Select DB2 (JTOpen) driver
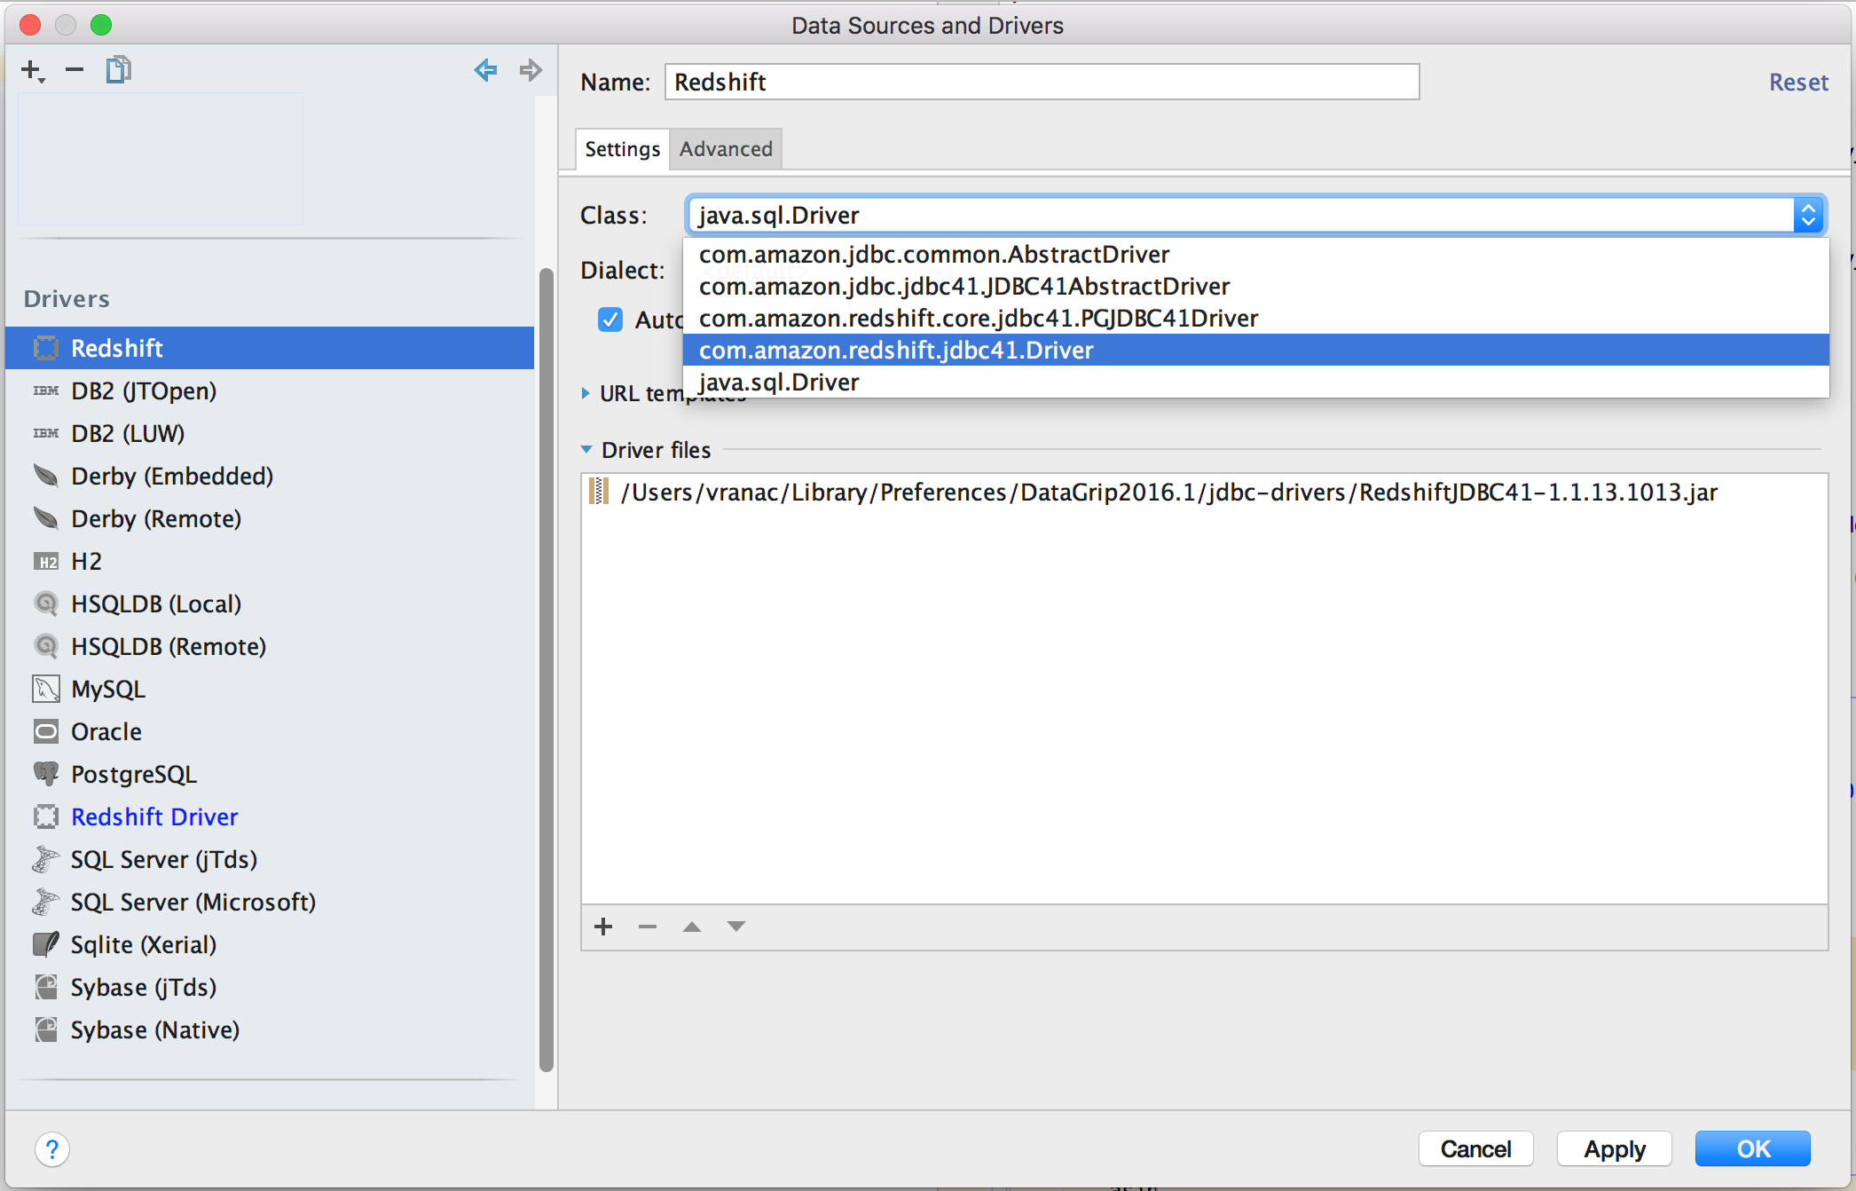Viewport: 1856px width, 1191px height. click(270, 390)
